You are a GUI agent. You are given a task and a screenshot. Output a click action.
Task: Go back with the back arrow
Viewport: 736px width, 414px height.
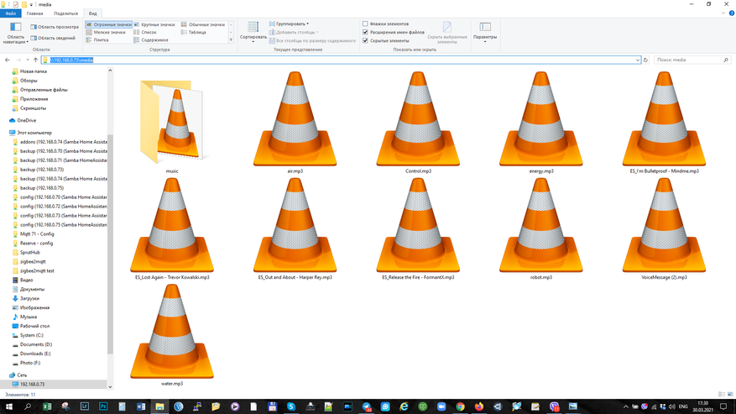7,60
